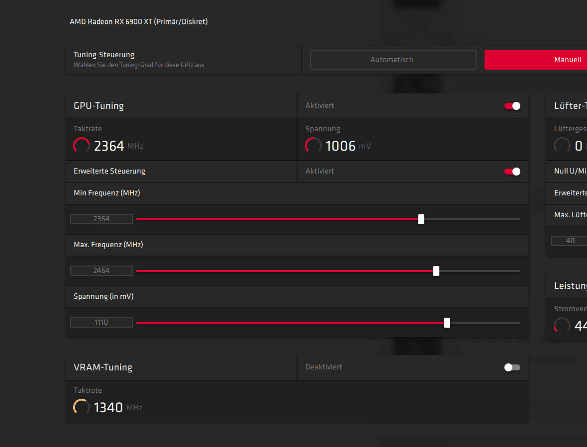This screenshot has height=447, width=587.
Task: Enable VRAM-Tuning switch
Action: (512, 367)
